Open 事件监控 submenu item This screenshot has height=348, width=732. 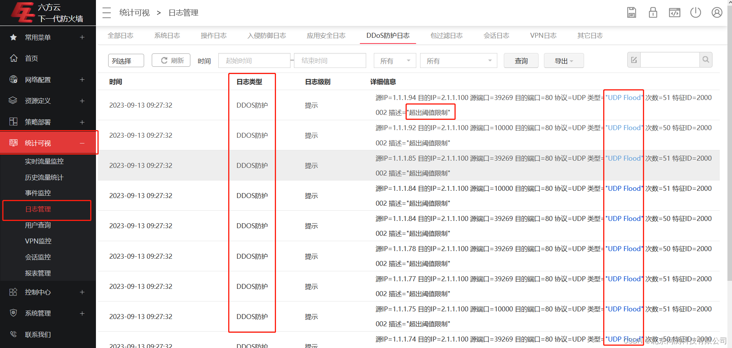(38, 193)
